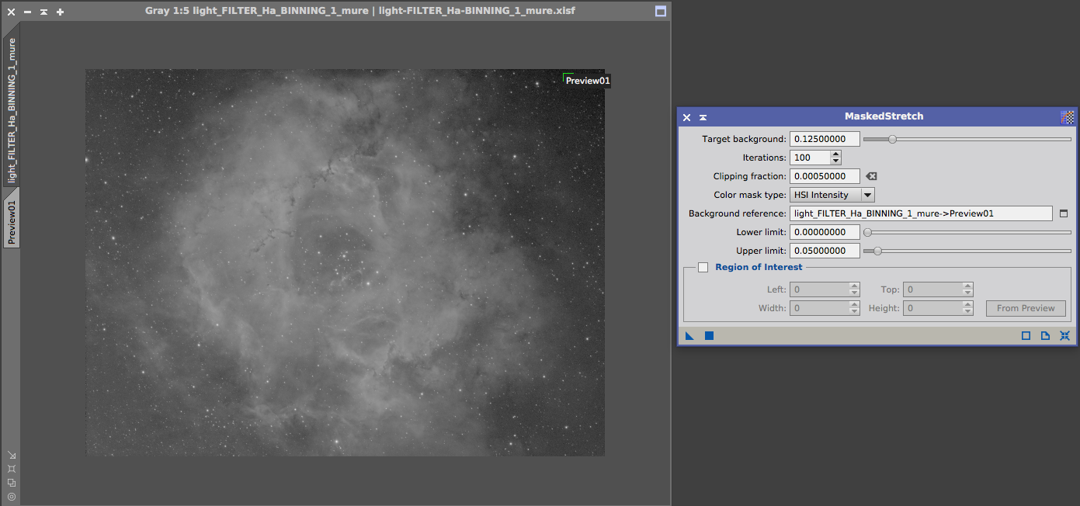Image resolution: width=1080 pixels, height=506 pixels.
Task: Click the Iterations number field
Action: pyautogui.click(x=810, y=158)
